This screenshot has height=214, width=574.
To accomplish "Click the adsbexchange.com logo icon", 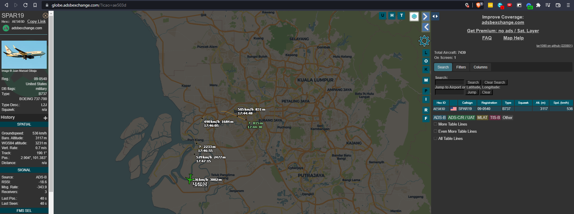I will pyautogui.click(x=6, y=28).
